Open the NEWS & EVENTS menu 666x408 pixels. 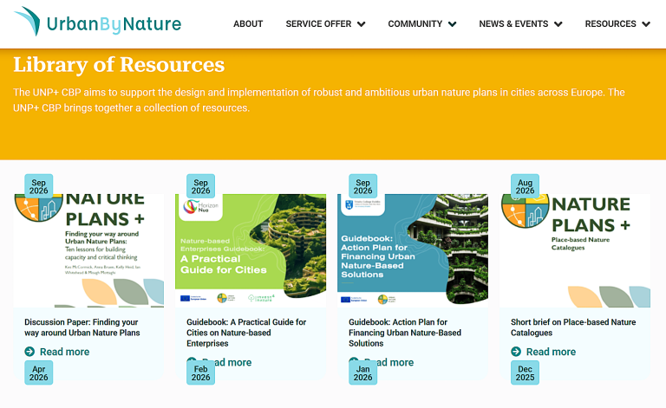pyautogui.click(x=513, y=23)
